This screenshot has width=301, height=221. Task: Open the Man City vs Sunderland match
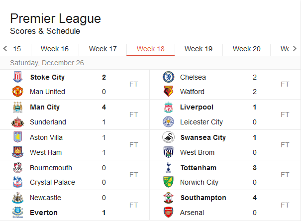pos(75,114)
